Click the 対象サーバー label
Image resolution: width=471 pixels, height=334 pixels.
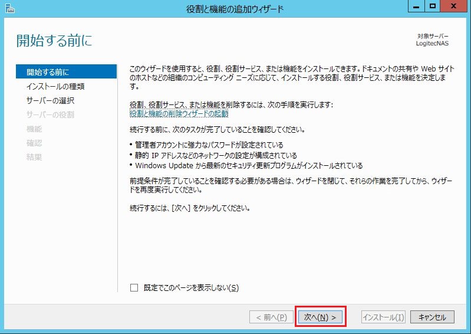tap(433, 36)
